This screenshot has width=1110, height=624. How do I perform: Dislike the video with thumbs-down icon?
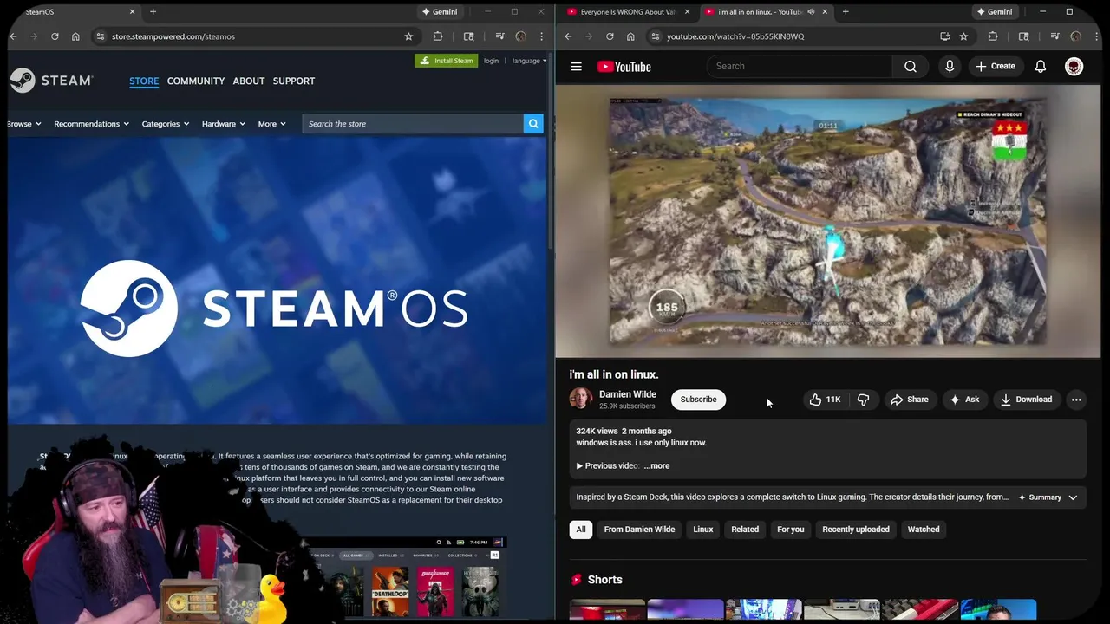click(x=863, y=400)
